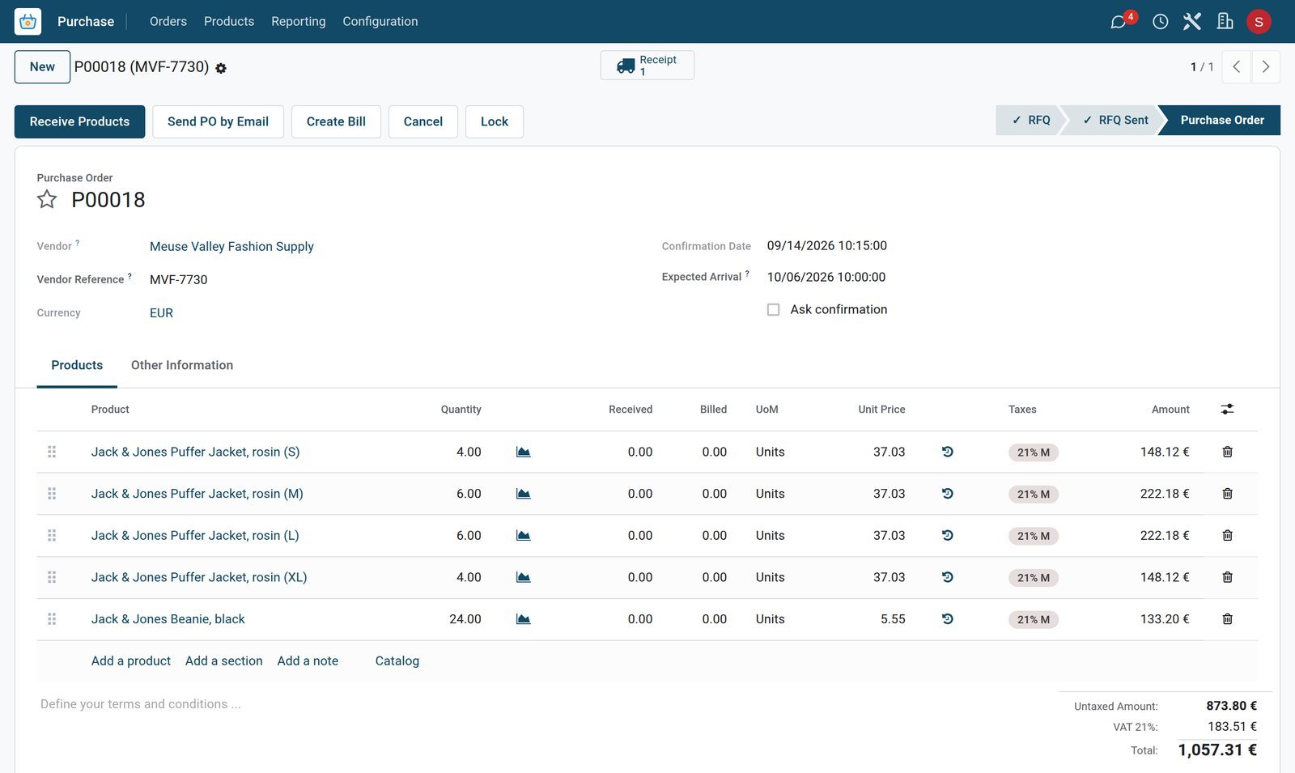Screen dimensions: 1295x773
Task: Click the Add a product link
Action: coord(131,661)
